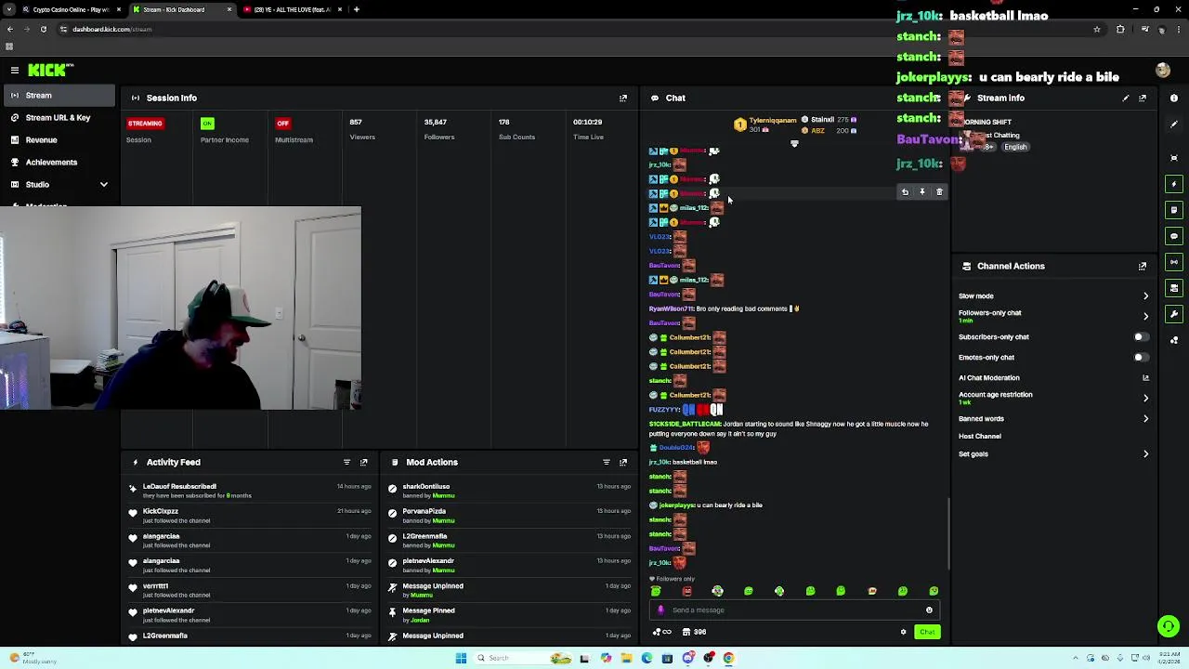Open Banned words settings
Viewport: 1189px width, 669px height.
pyautogui.click(x=1053, y=419)
